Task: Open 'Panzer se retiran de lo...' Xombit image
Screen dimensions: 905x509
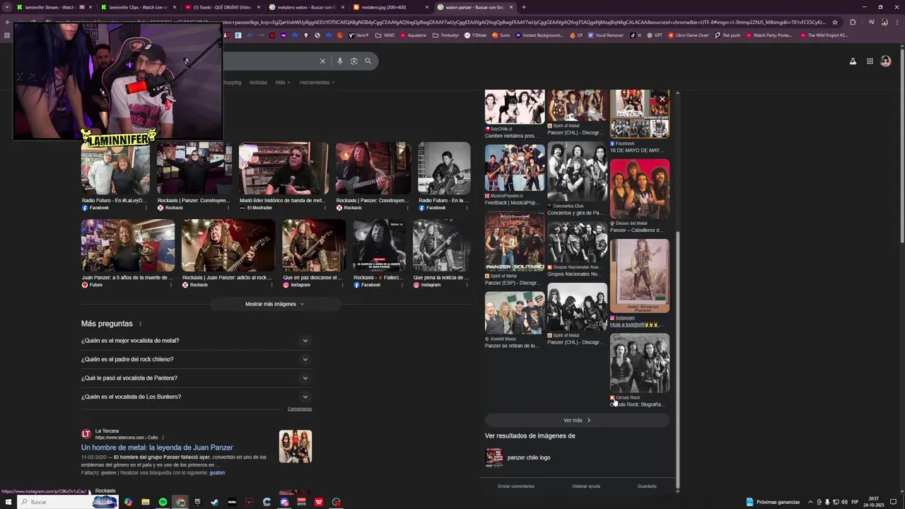Action: click(x=515, y=313)
